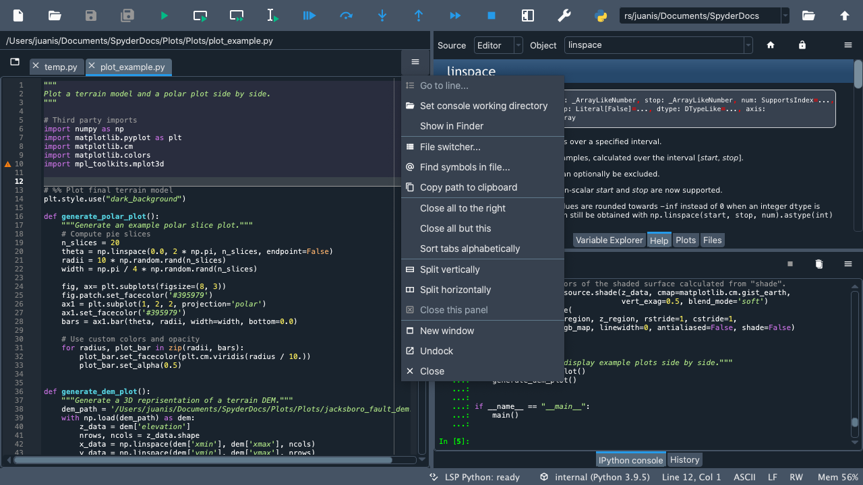
Task: Open Preferences with the wrench icon
Action: [x=564, y=15]
